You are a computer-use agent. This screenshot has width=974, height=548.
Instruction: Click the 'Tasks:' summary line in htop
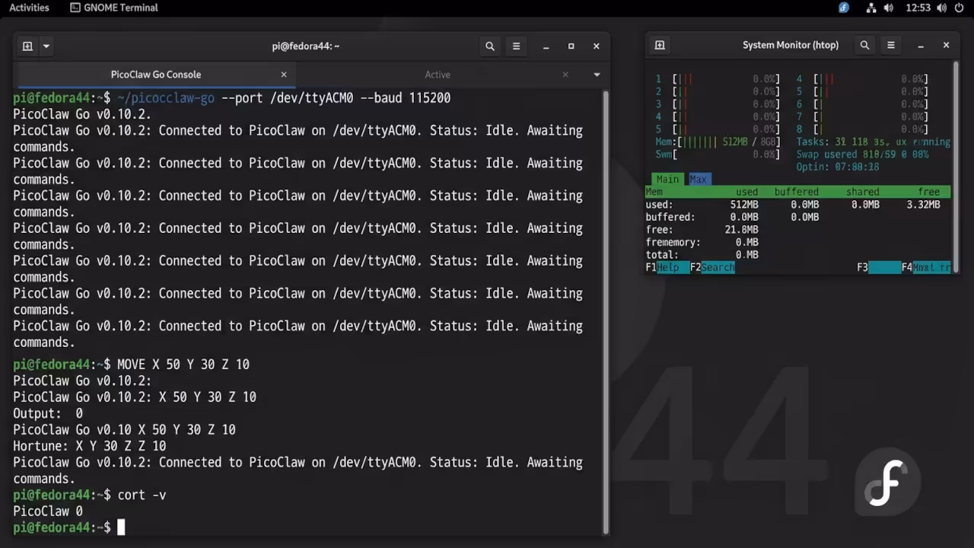tap(873, 142)
